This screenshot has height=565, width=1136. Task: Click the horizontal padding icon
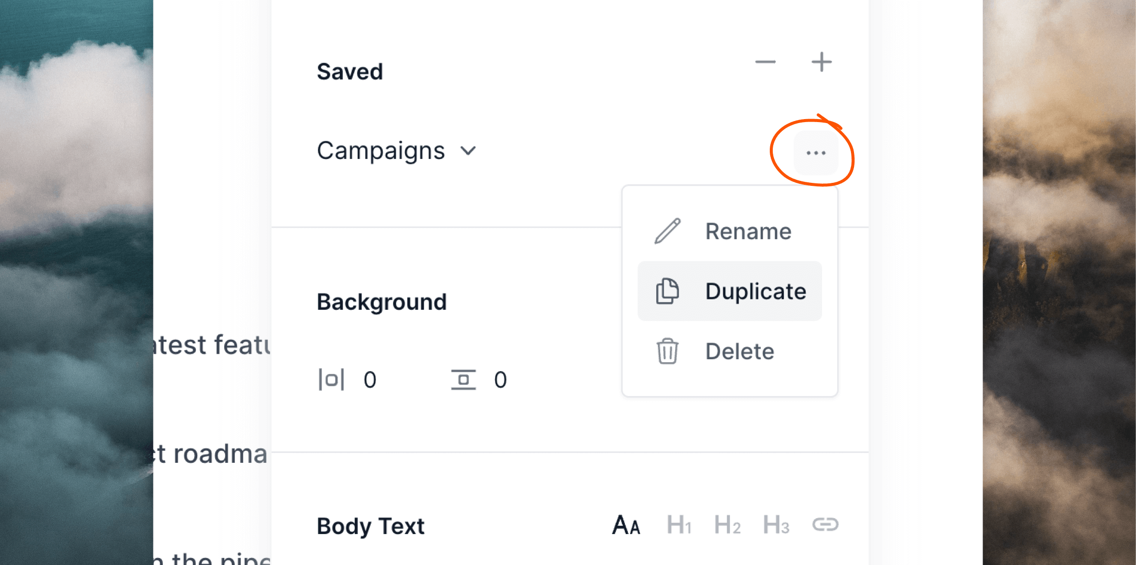[x=331, y=380]
